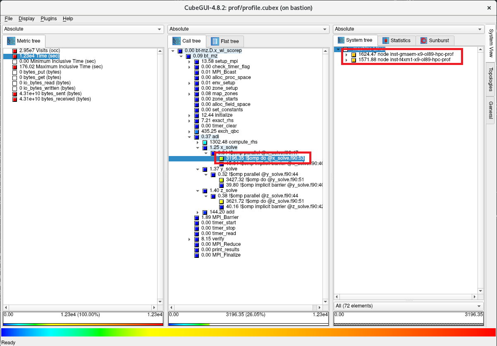Click the white box beside io_bytes_read metric
This screenshot has height=346, width=497.
pyautogui.click(x=15, y=83)
